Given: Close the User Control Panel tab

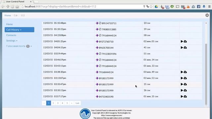Looking at the screenshot, I should point(31,2).
